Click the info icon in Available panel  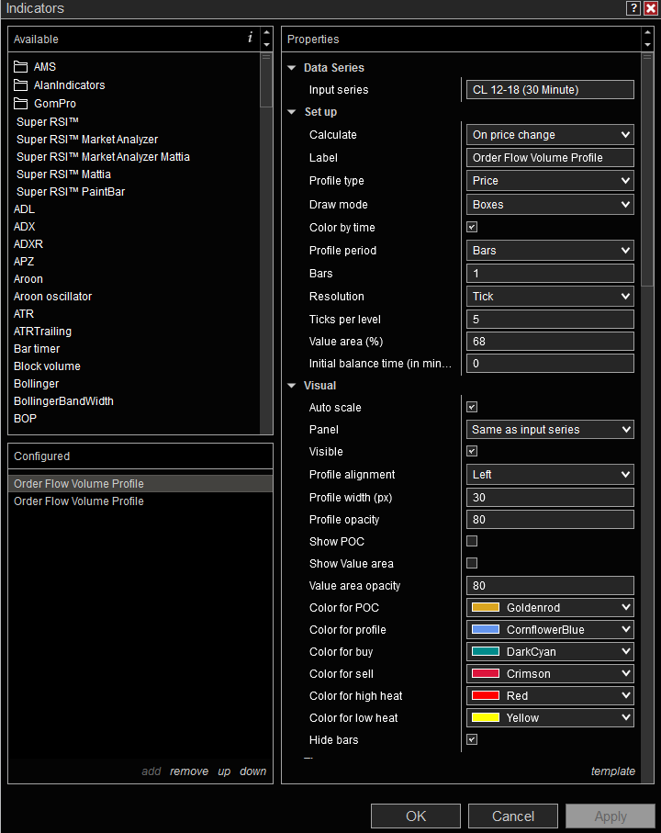(250, 37)
